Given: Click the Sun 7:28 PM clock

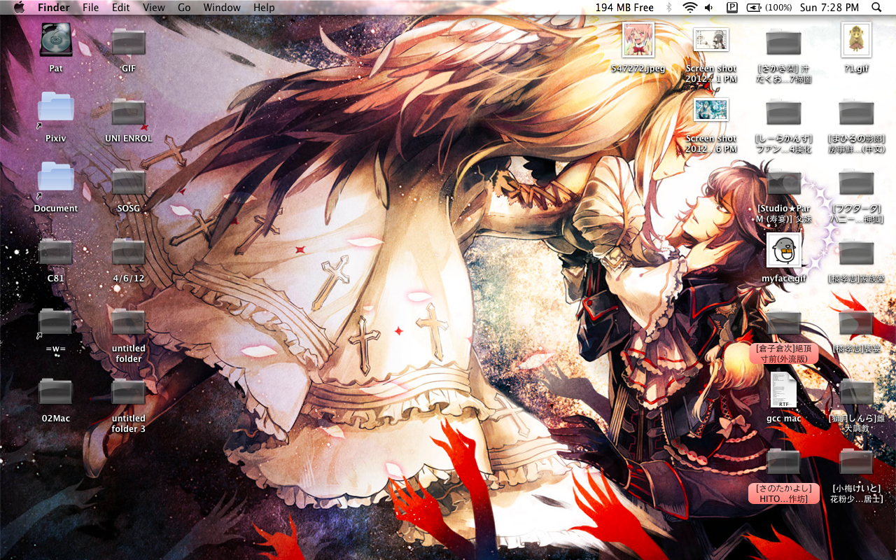Looking at the screenshot, I should 829,8.
